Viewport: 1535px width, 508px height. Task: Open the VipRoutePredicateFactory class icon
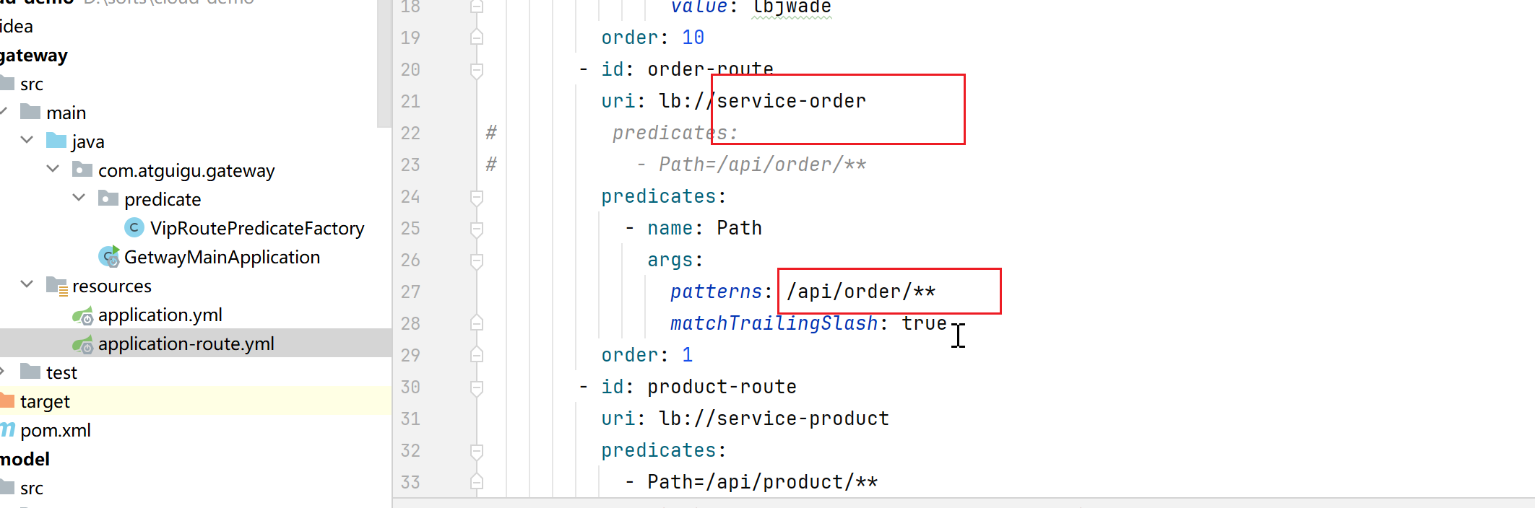tap(134, 228)
